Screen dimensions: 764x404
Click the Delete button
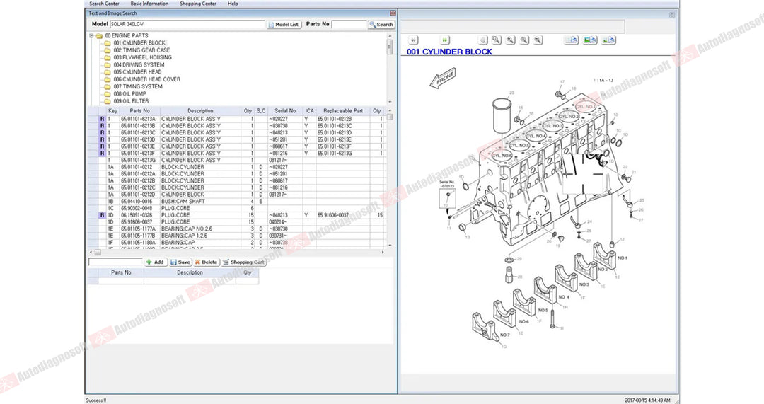tap(206, 262)
